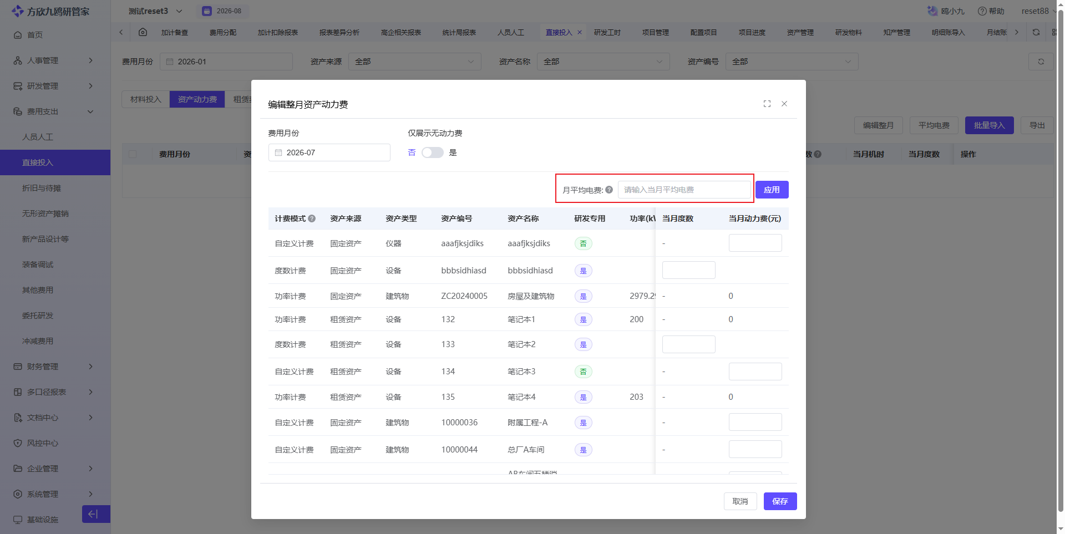Open 折旧与待摊 in the sidebar
This screenshot has width=1065, height=534.
55,188
